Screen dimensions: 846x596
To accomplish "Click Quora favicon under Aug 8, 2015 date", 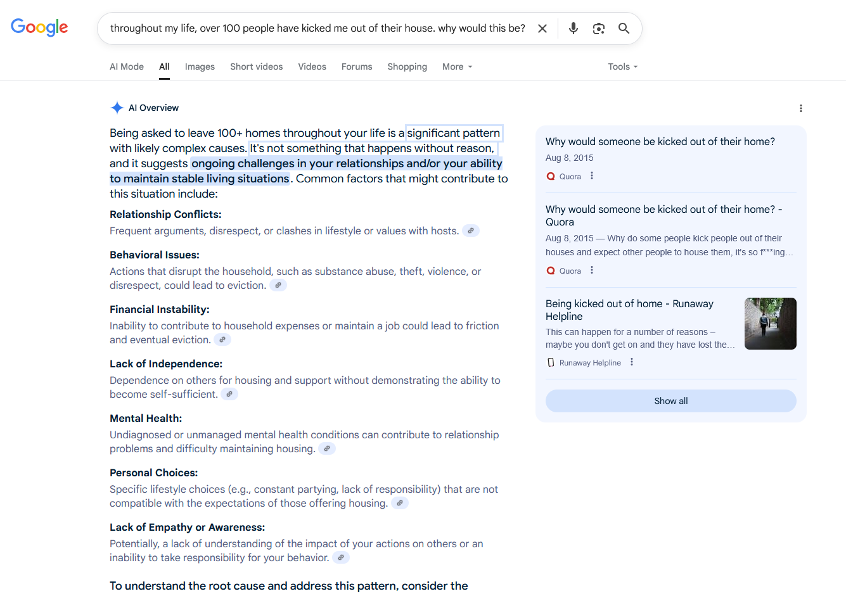I will click(551, 177).
